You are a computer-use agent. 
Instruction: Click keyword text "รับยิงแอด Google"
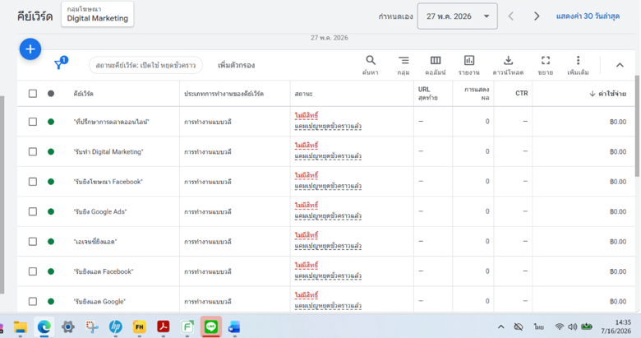(99, 302)
